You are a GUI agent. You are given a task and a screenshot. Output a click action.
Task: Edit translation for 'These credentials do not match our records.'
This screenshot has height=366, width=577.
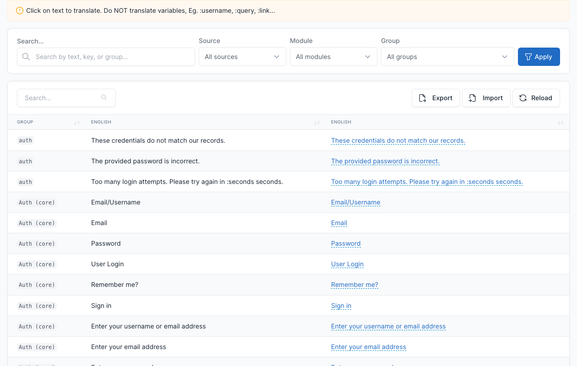tap(398, 140)
